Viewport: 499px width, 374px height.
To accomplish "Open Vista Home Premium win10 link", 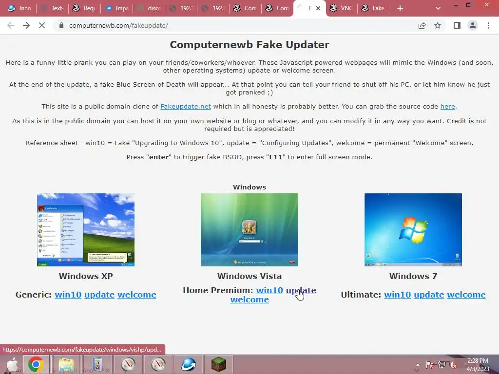I will tap(269, 290).
